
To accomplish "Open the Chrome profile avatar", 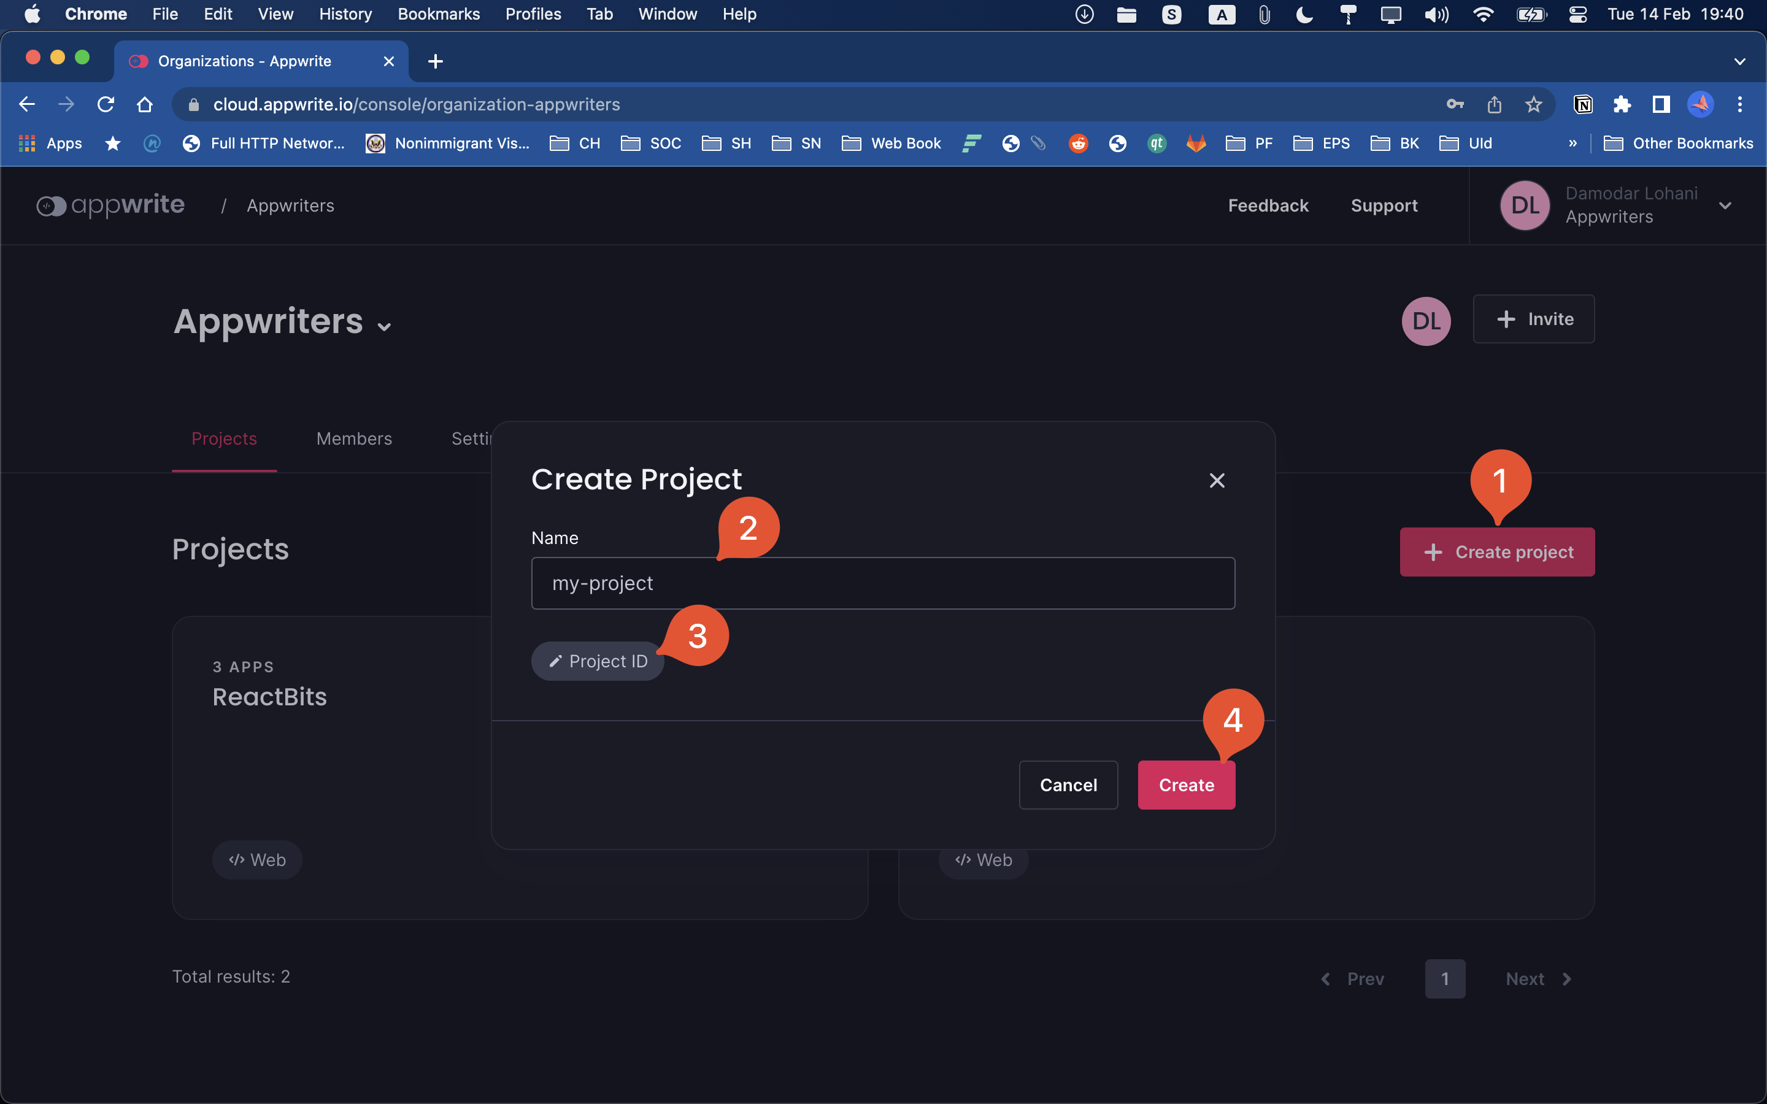I will [1701, 104].
